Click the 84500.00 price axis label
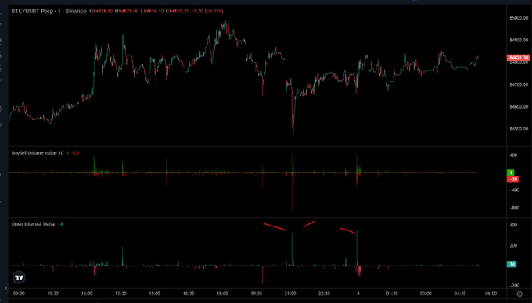532x303 pixels. click(519, 129)
